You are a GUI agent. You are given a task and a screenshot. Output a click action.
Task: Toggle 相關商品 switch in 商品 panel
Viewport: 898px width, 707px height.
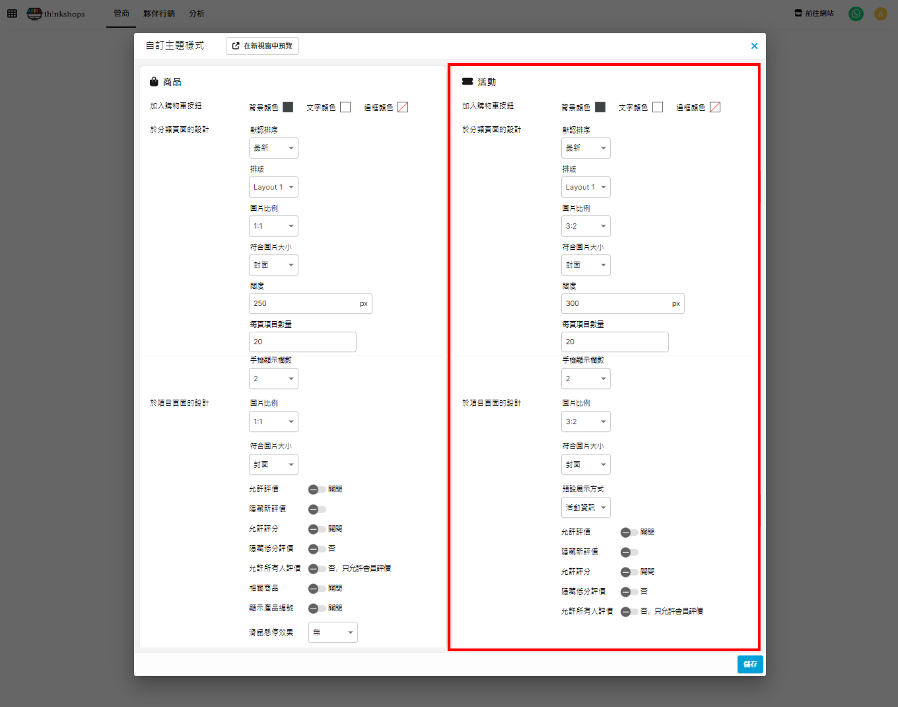click(x=316, y=588)
